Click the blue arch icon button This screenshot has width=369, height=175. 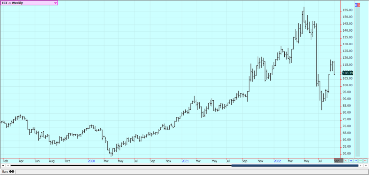pos(351,161)
